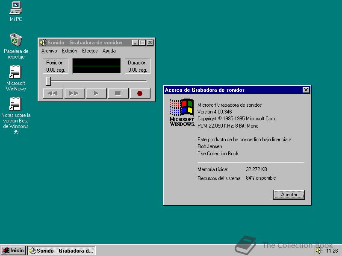The width and height of the screenshot is (342, 256).
Task: Open the Ayuda menu
Action: (x=109, y=51)
